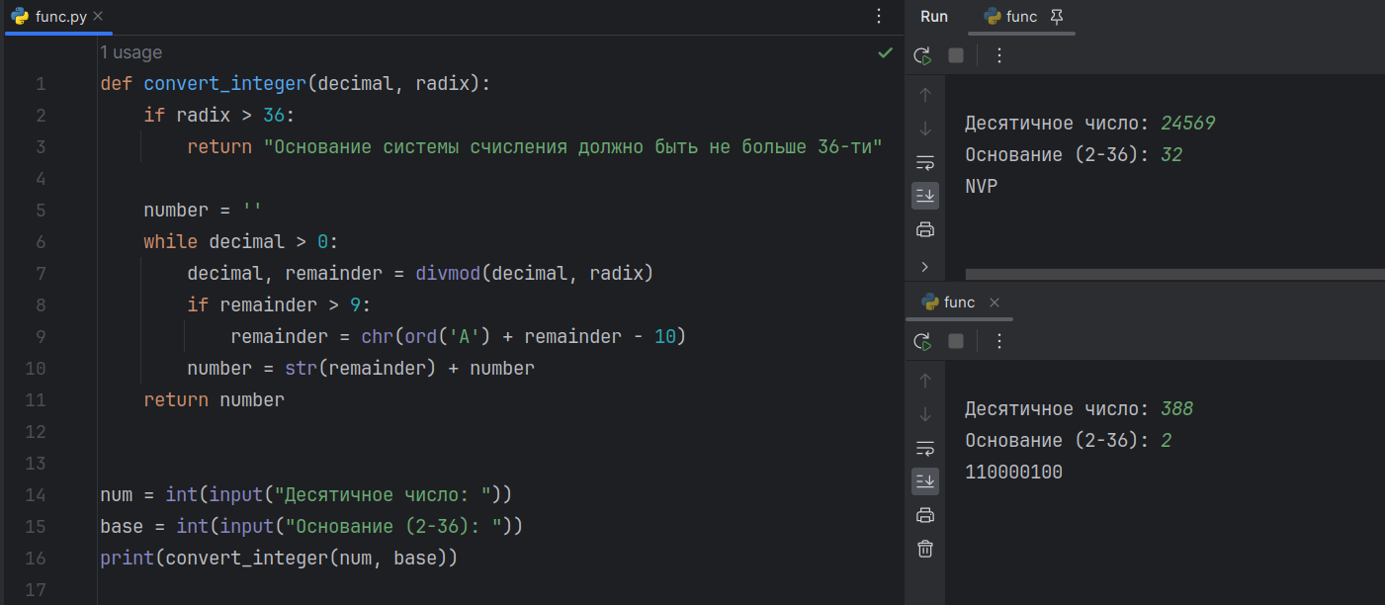The height and width of the screenshot is (605, 1385).
Task: Expand the hidden toolbar chevron in top console
Action: pos(925,266)
